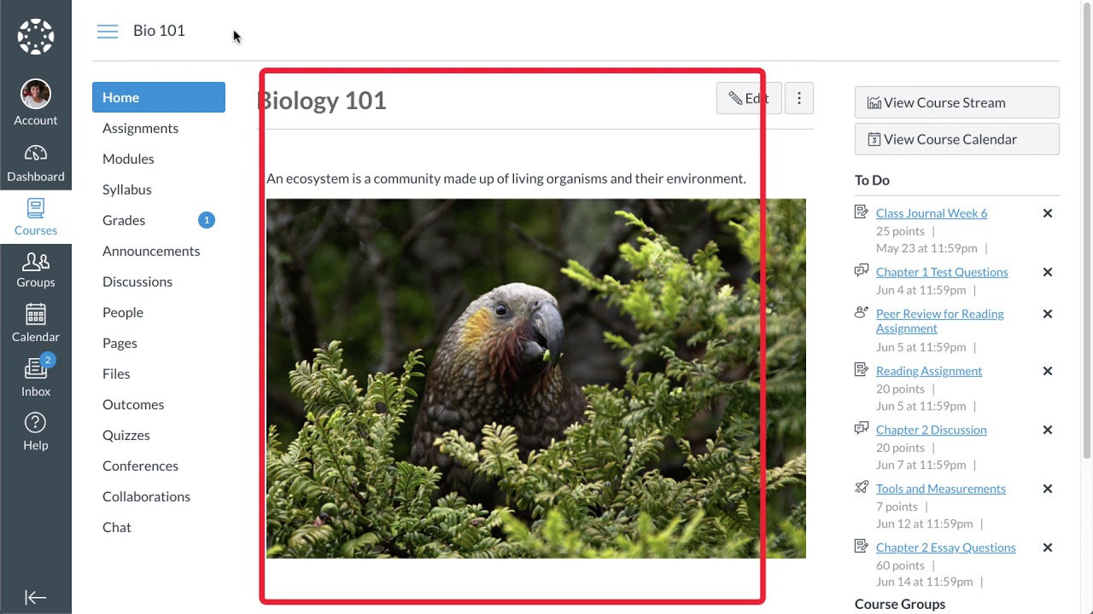Click the page vertical scrollbar
The width and height of the screenshot is (1093, 614).
(x=1087, y=230)
